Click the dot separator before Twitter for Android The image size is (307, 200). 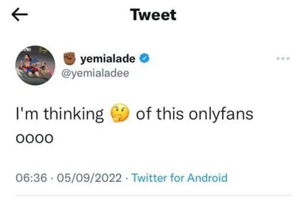tap(127, 177)
